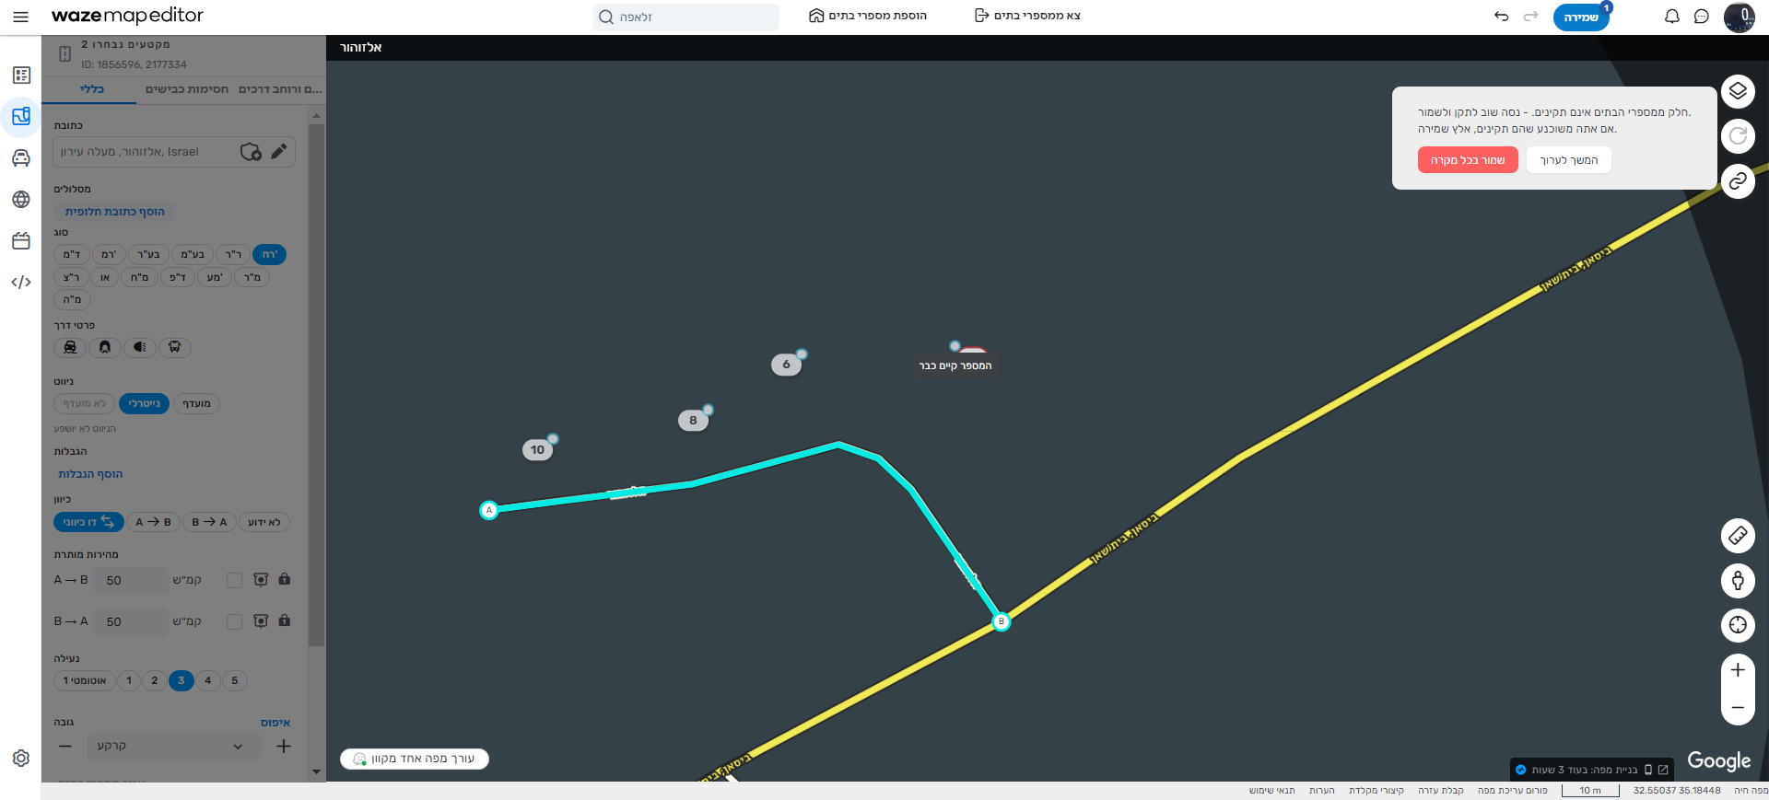Expand the elevation dropdown showing קרקע
Image resolution: width=1769 pixels, height=800 pixels.
170,746
